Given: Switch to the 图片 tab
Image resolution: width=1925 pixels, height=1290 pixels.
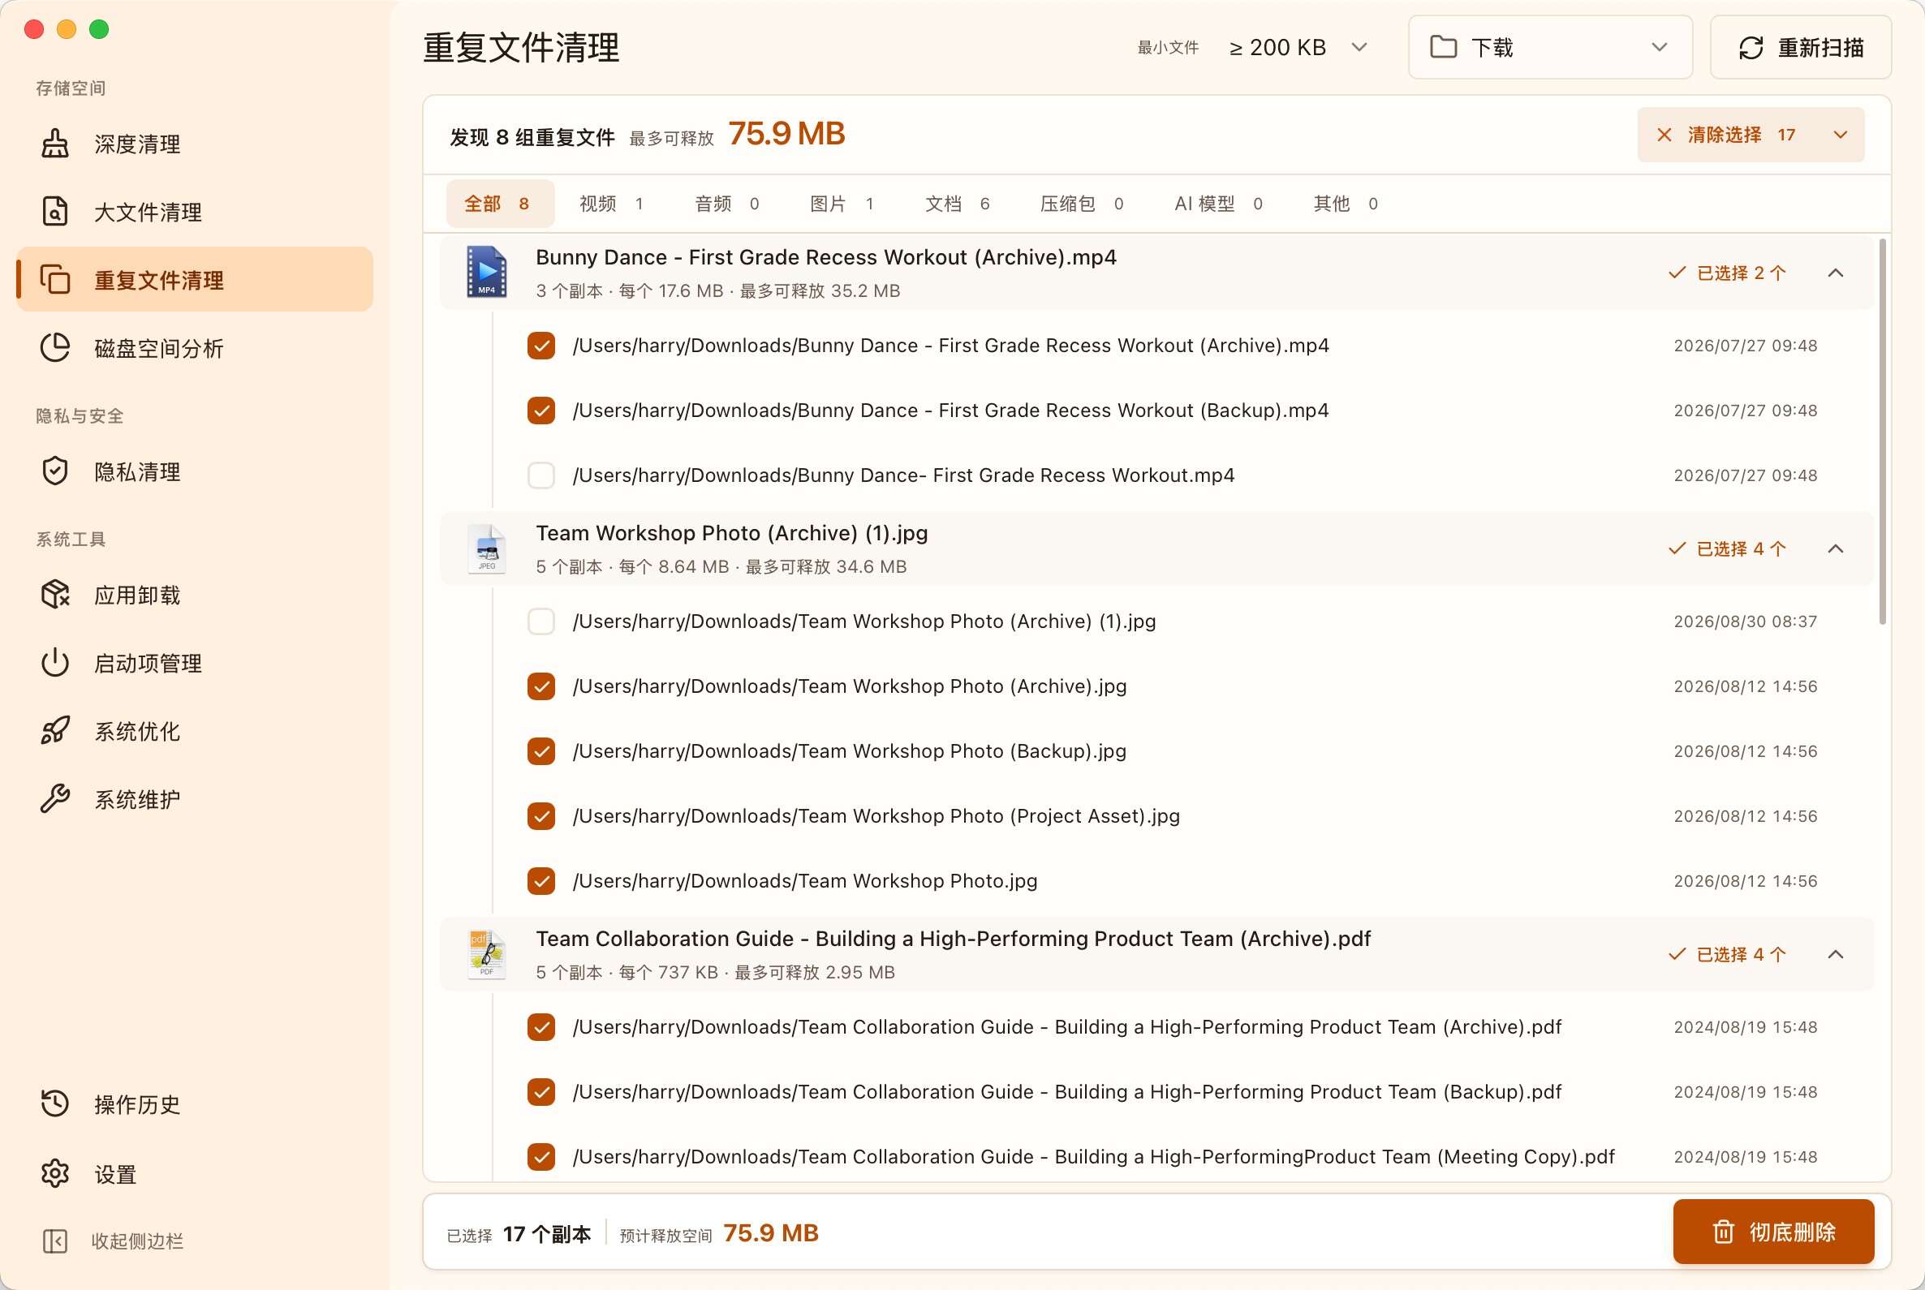Looking at the screenshot, I should [x=841, y=203].
